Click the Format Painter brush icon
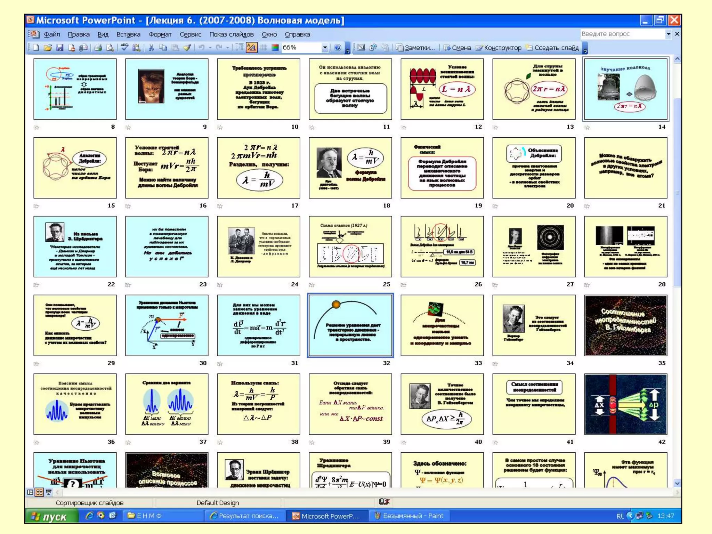712x534 pixels. 187,48
